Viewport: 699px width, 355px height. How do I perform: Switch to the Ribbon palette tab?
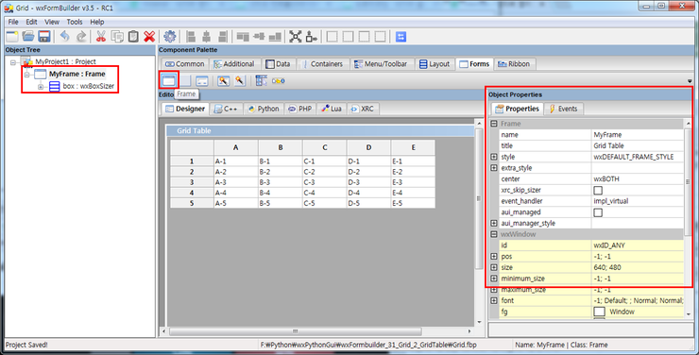click(514, 64)
